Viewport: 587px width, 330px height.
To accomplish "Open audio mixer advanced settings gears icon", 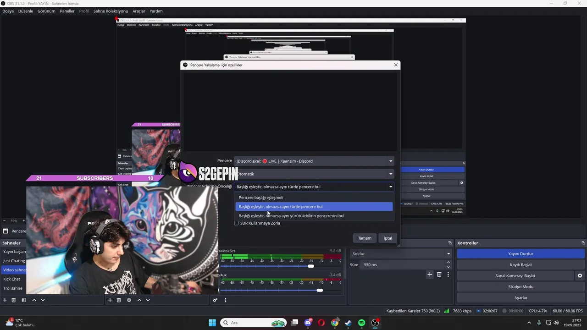I will pyautogui.click(x=215, y=300).
